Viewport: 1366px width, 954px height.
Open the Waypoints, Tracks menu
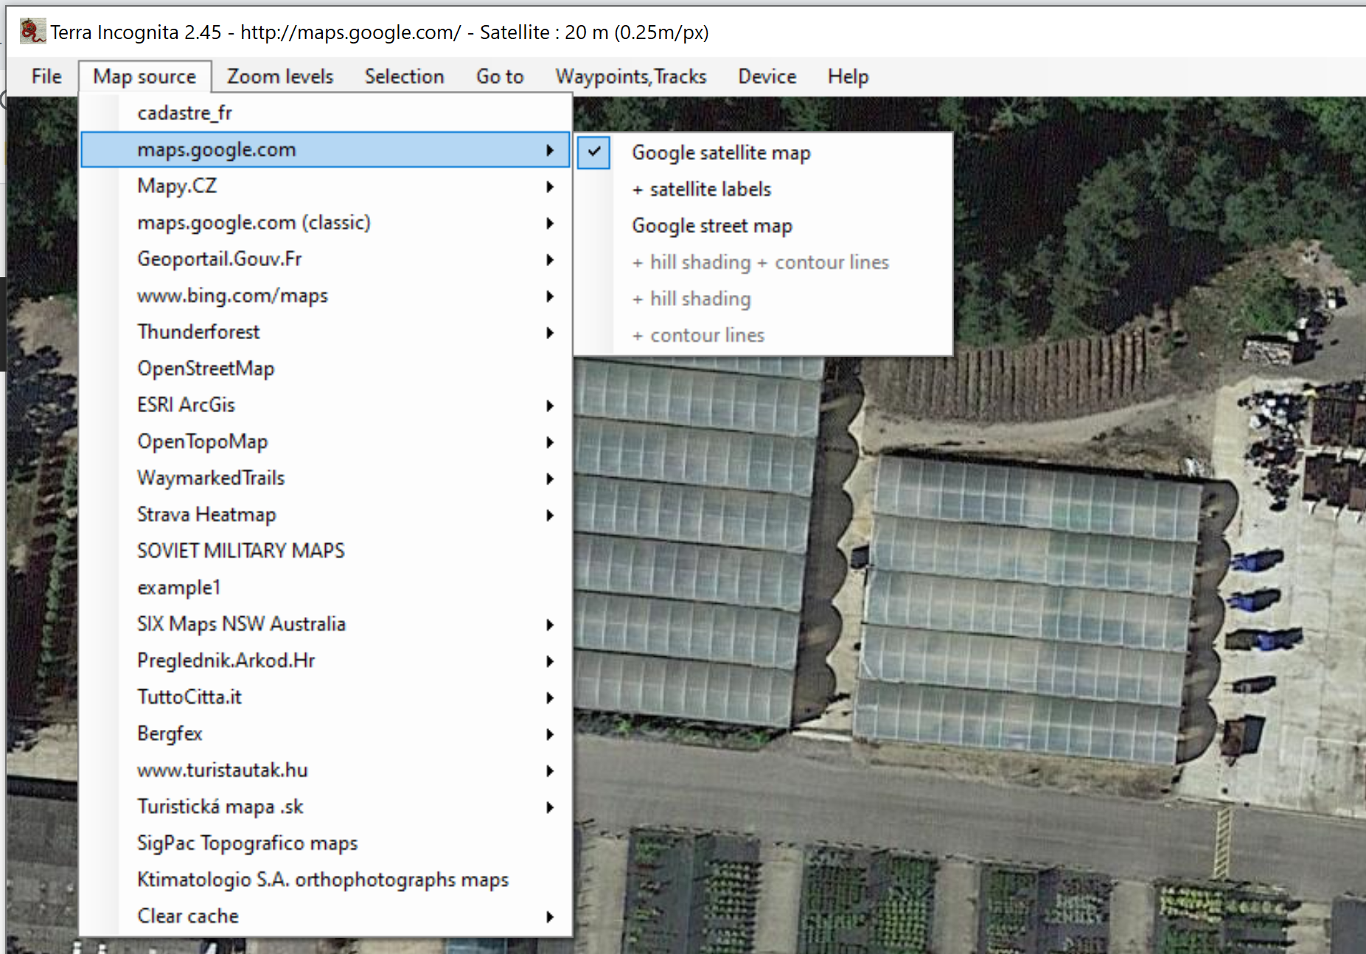pos(631,77)
